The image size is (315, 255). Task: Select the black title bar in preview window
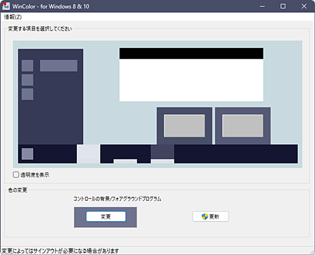pyautogui.click(x=191, y=53)
